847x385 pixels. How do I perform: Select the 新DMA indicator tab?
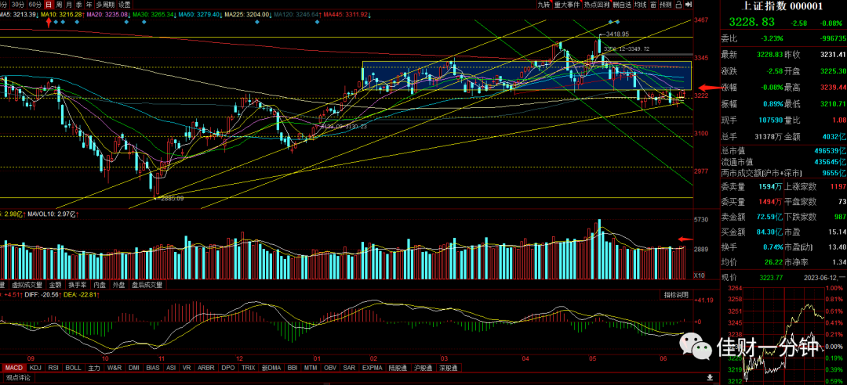pyautogui.click(x=271, y=368)
